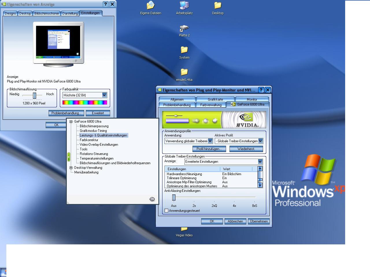
Task: Click the NVIDIA logo banner
Action: (x=214, y=120)
